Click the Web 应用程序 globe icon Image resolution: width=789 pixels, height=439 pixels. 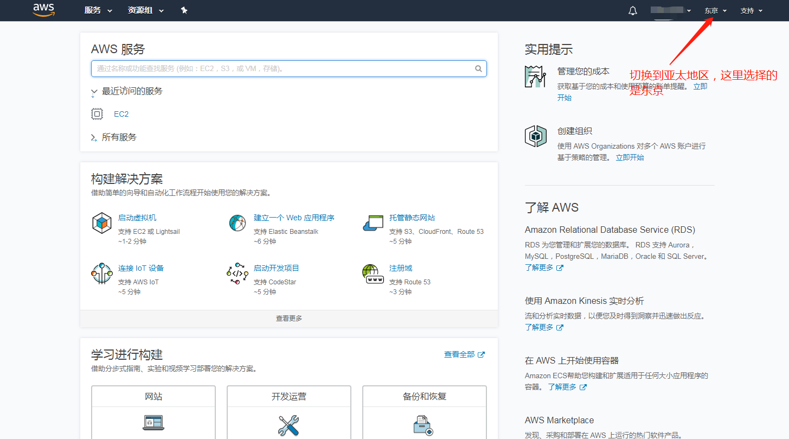coord(237,223)
